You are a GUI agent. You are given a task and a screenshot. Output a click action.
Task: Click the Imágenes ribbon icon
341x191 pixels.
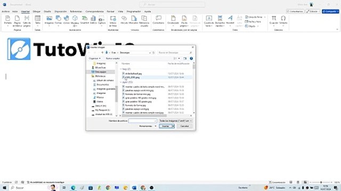(49, 19)
